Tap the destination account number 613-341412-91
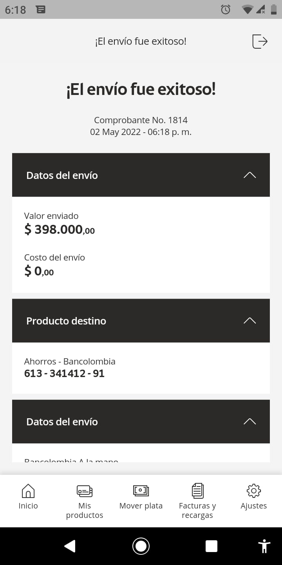282x565 pixels. tap(64, 373)
